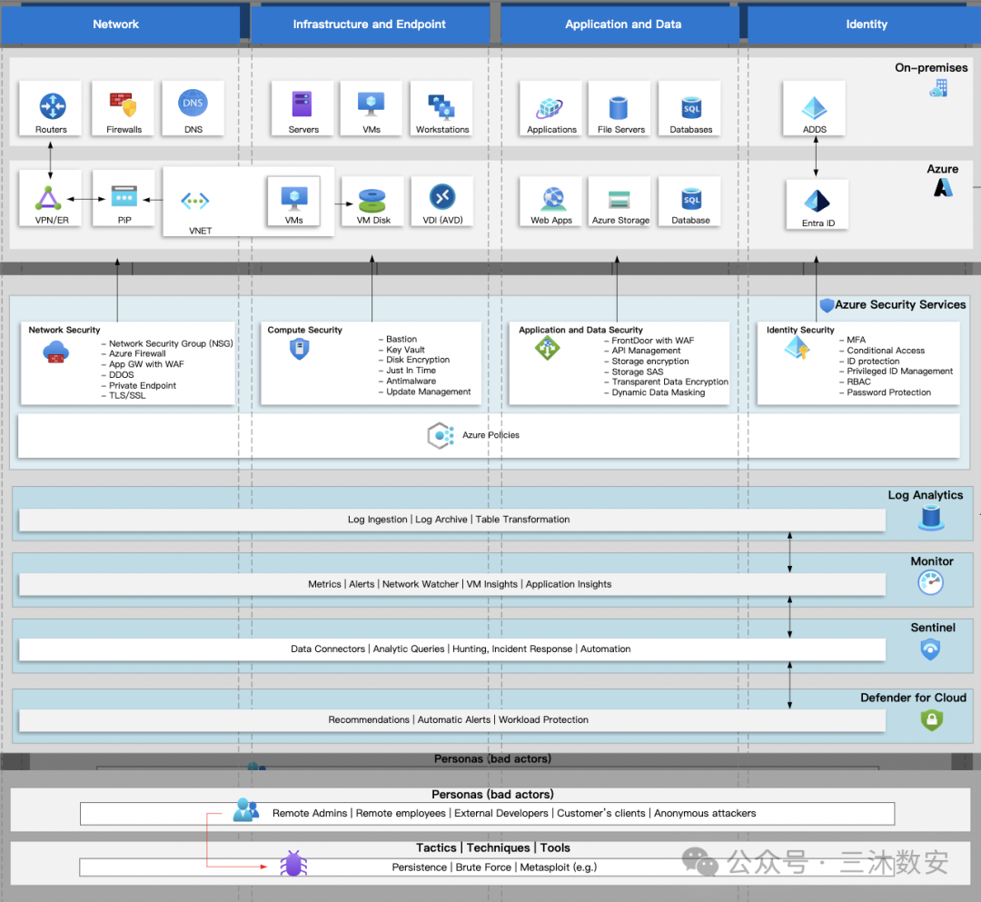Select the Application Insights text

pyautogui.click(x=569, y=583)
